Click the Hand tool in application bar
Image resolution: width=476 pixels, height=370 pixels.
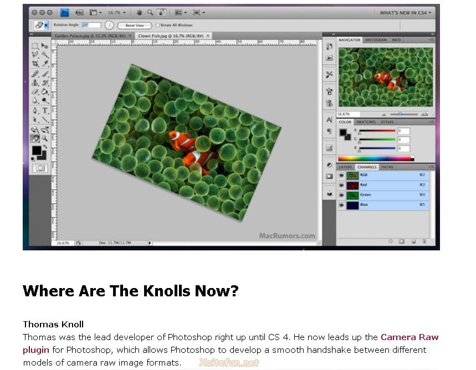[139, 12]
